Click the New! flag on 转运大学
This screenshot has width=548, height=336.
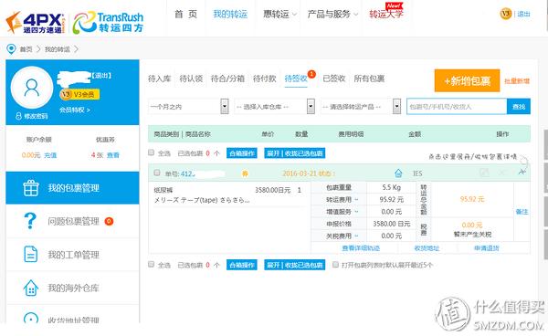point(395,6)
